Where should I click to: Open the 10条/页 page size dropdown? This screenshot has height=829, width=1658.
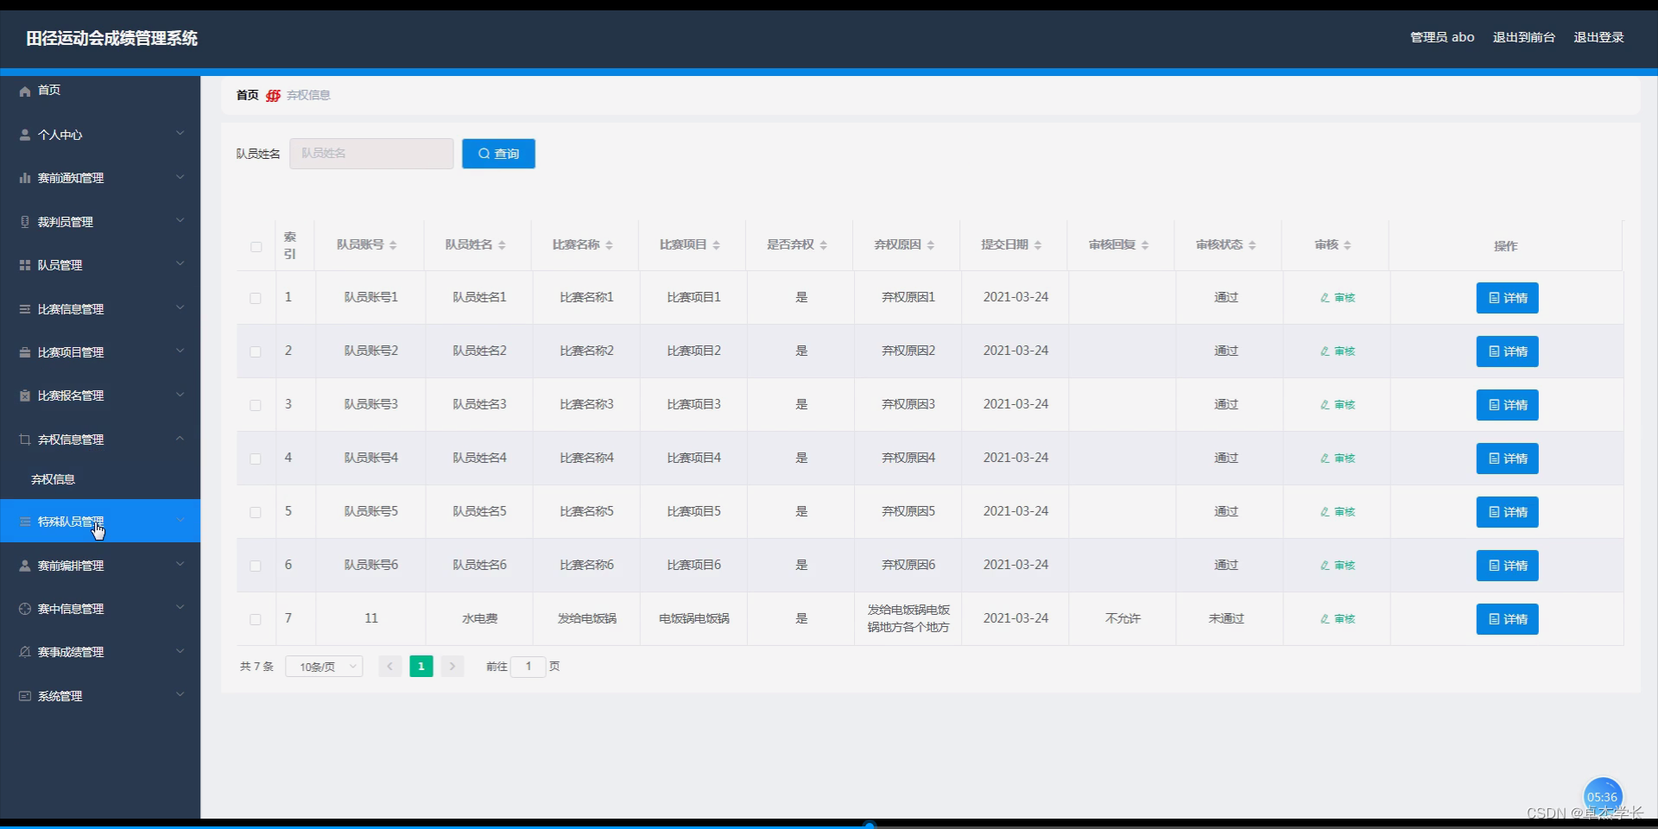(324, 667)
